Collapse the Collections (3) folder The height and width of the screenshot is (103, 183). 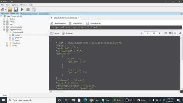coord(7,32)
